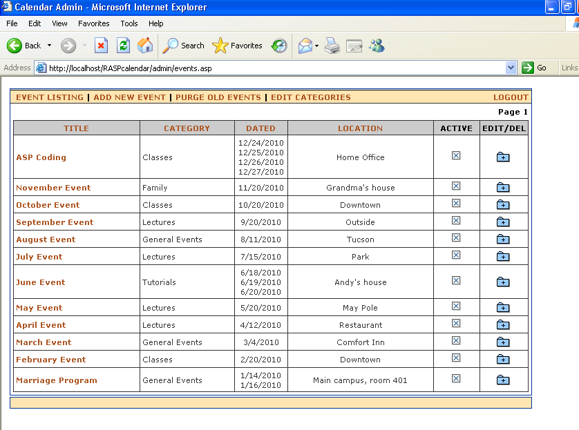The width and height of the screenshot is (579, 430).
Task: Toggle active checkbox for June Event
Action: point(456,281)
